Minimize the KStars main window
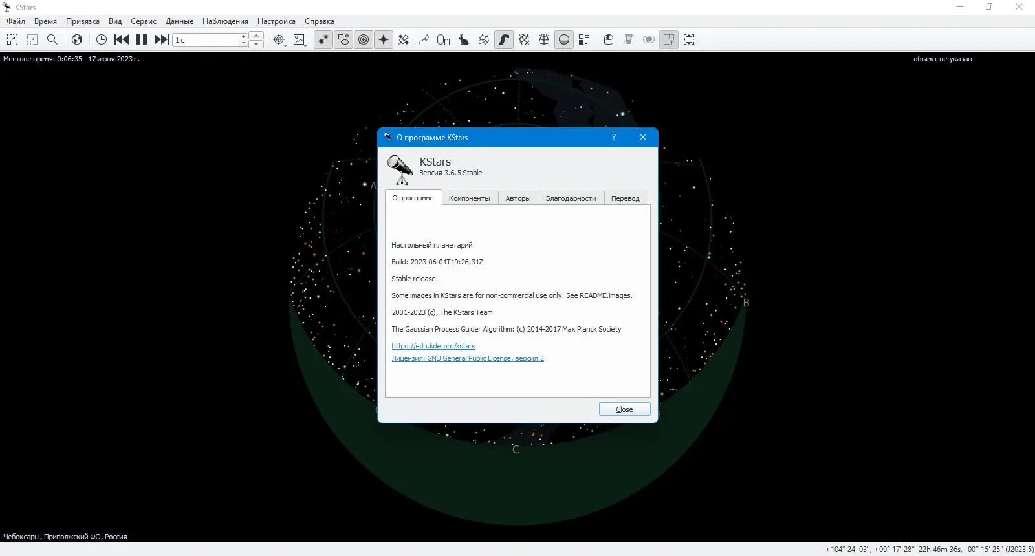This screenshot has width=1035, height=556. (960, 7)
